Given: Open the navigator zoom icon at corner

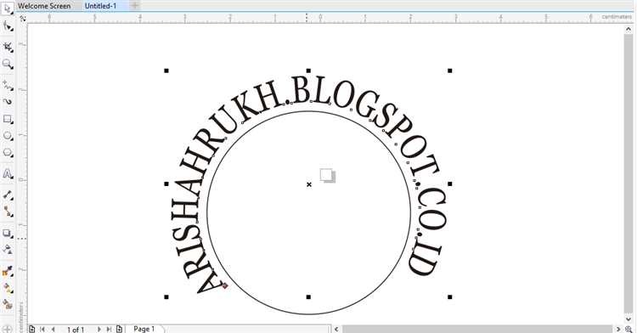Looking at the screenshot, I should coord(629,330).
